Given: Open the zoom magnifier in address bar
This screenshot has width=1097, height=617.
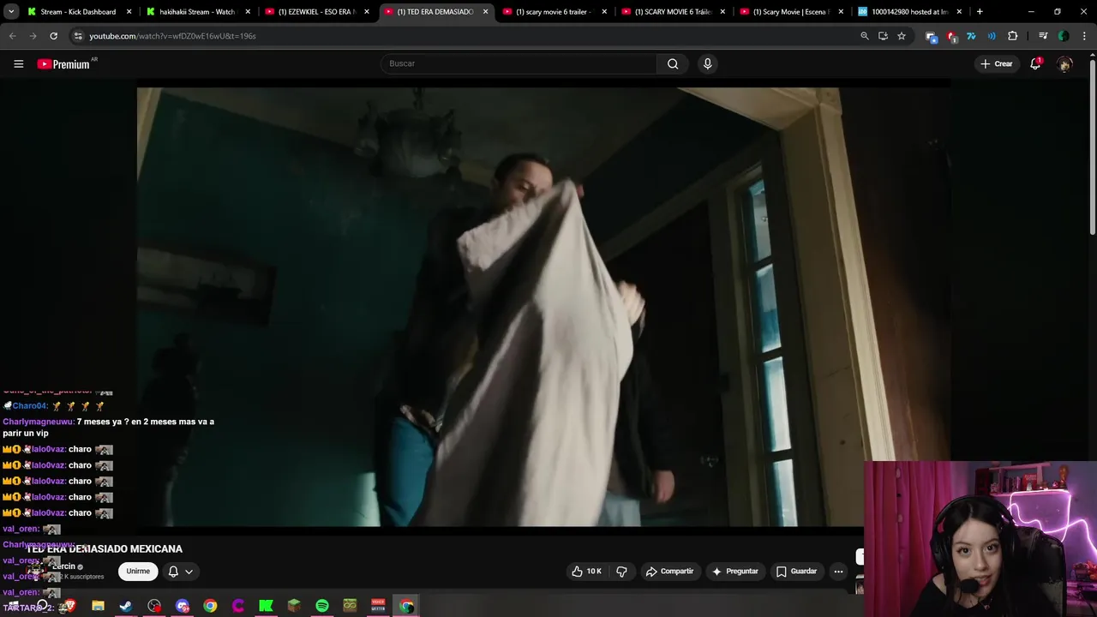Looking at the screenshot, I should (865, 36).
